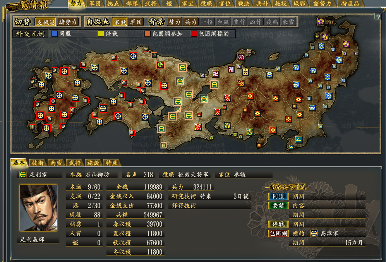Click the 兵力 value 324111
Viewport: 386px width, 262px height.
tap(202, 187)
